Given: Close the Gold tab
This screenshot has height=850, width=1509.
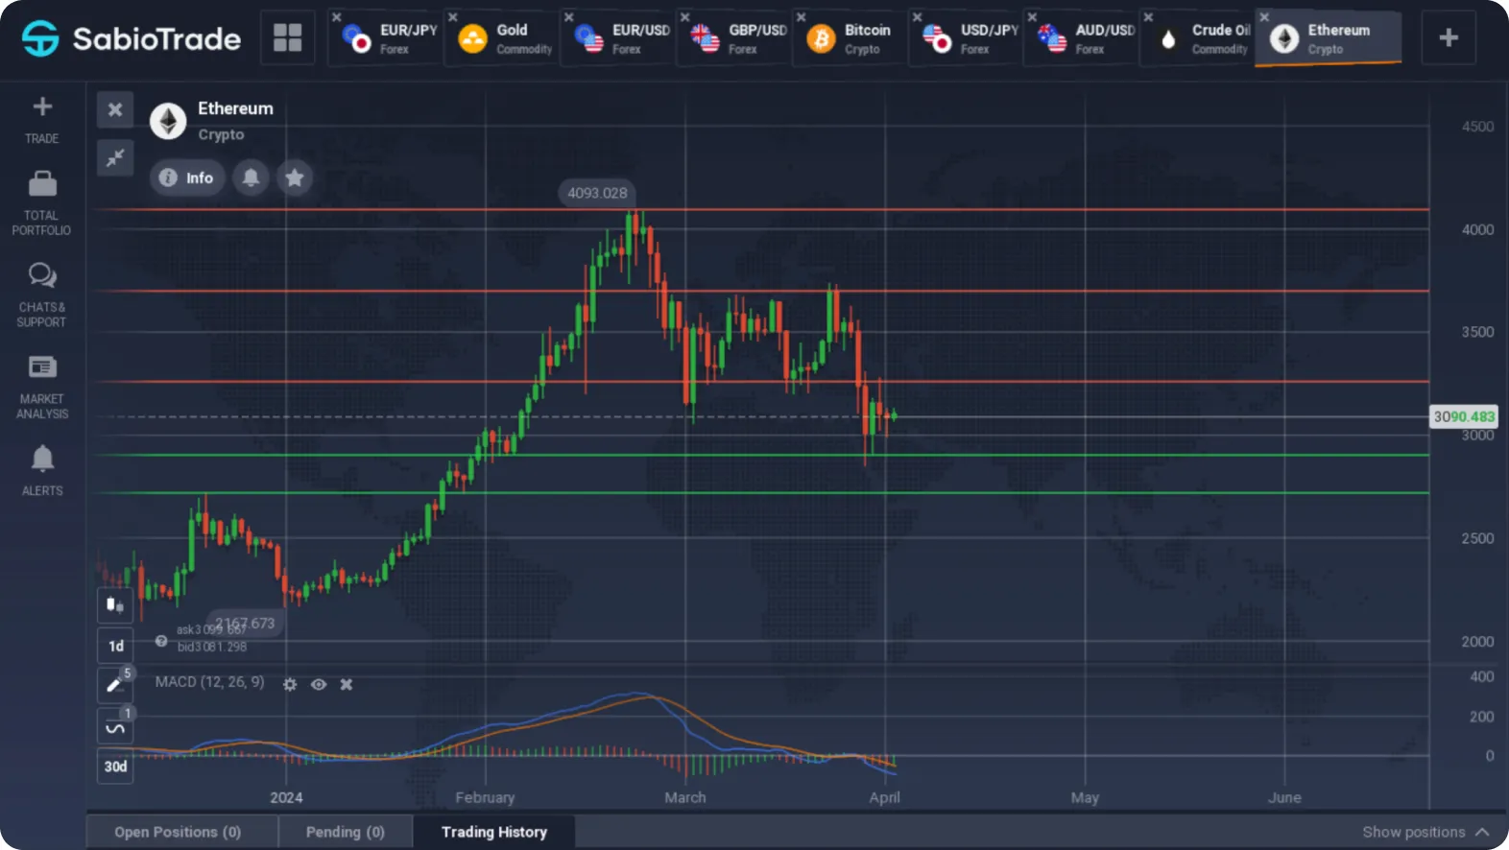Looking at the screenshot, I should [x=453, y=17].
